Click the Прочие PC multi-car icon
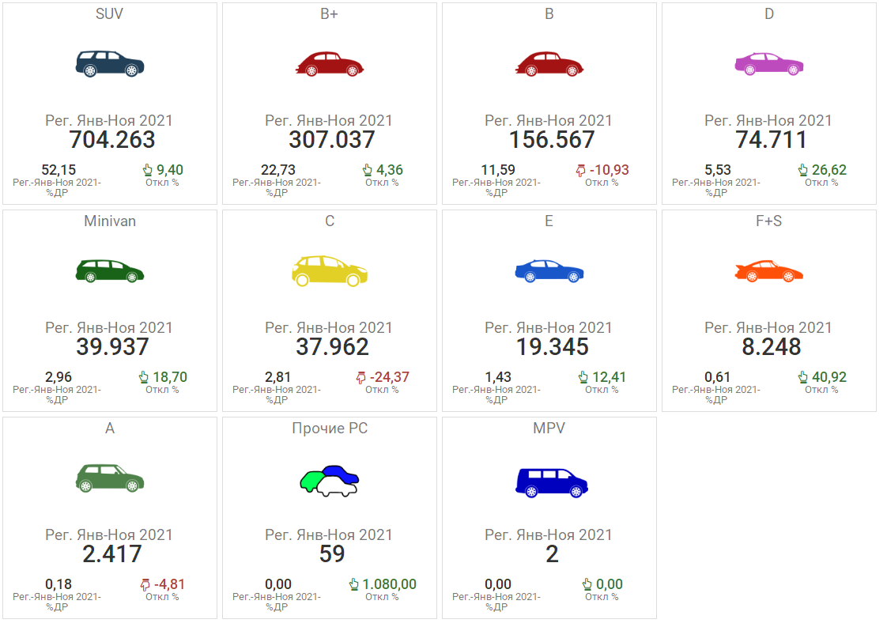 tap(330, 480)
